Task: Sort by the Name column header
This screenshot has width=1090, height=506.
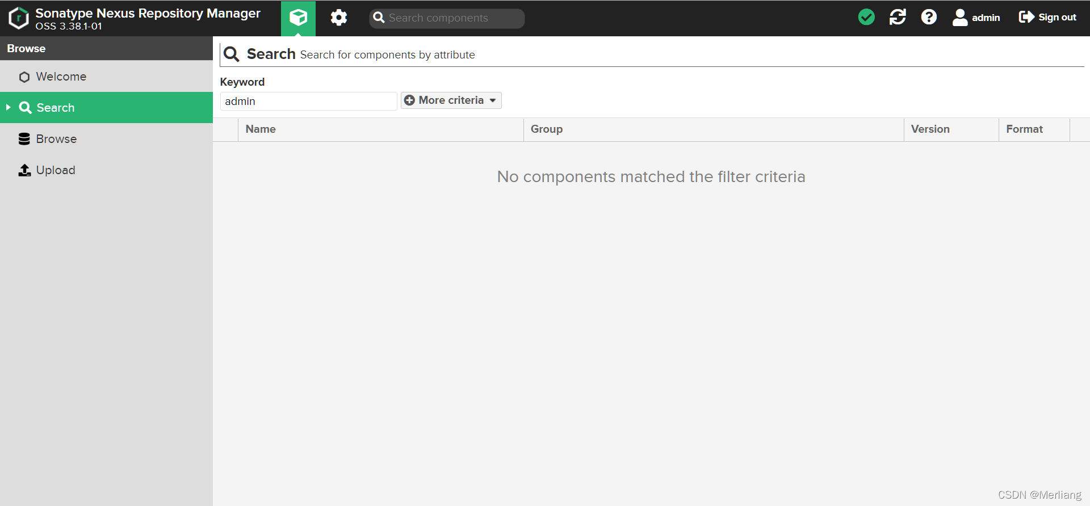Action: [x=381, y=129]
